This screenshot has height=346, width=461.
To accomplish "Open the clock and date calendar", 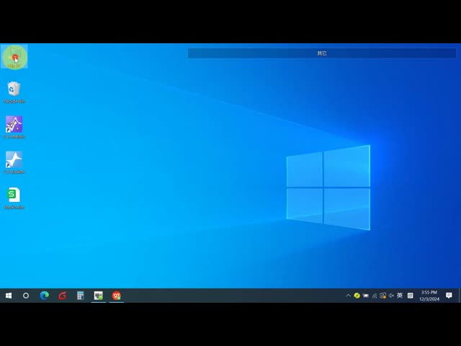I will 429,296.
